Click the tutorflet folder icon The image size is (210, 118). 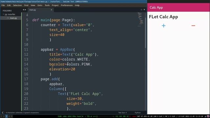pyautogui.click(x=6, y=14)
